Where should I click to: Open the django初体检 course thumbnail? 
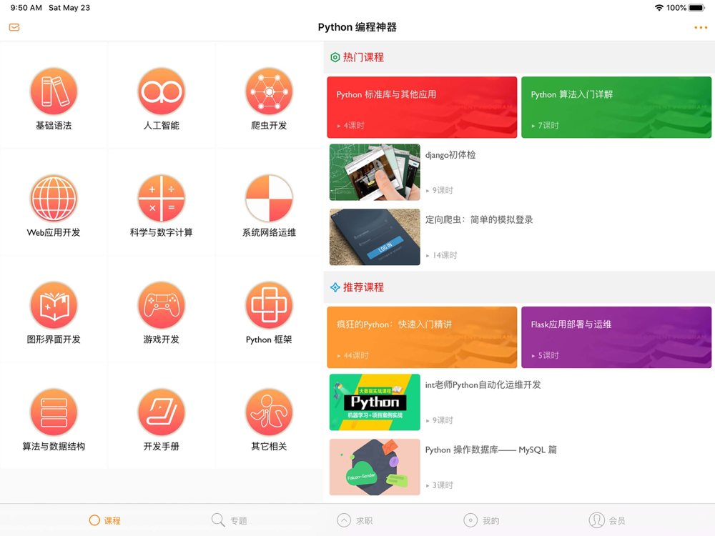pos(375,172)
